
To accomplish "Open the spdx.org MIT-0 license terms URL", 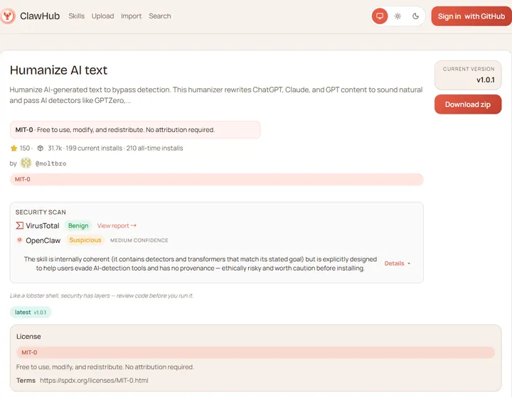I will [x=94, y=381].
